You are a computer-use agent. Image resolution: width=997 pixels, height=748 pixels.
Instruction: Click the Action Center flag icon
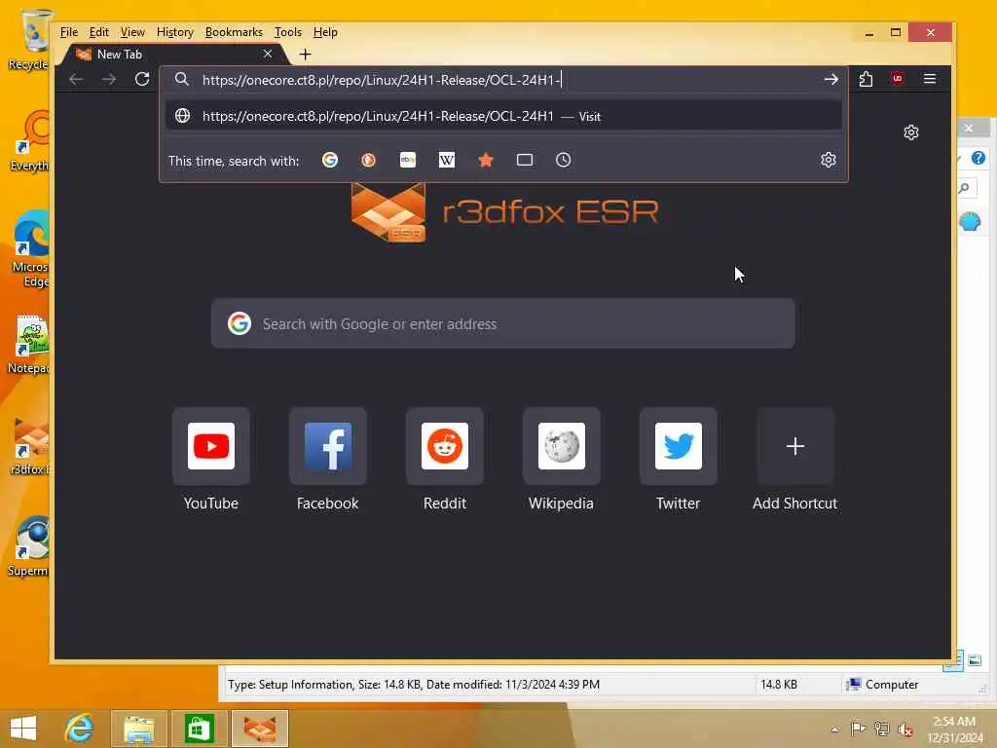858,729
